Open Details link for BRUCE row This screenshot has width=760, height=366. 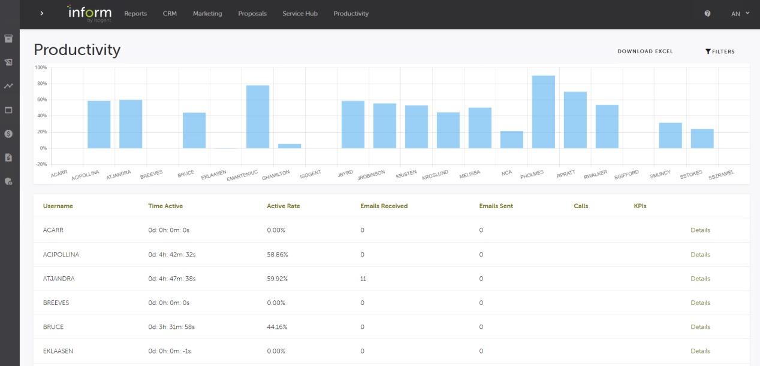tap(700, 327)
